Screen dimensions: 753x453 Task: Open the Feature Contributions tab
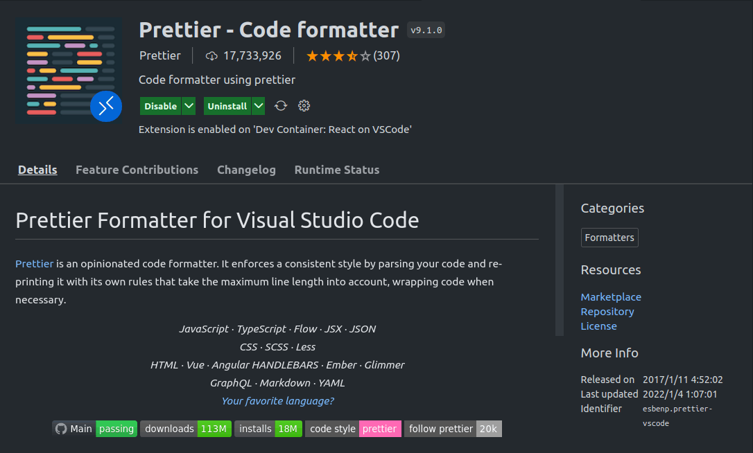pyautogui.click(x=137, y=170)
